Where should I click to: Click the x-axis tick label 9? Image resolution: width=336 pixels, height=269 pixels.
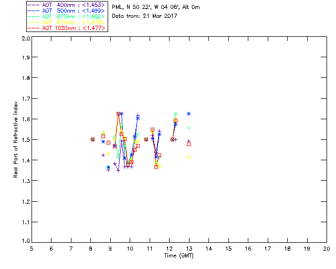(110, 249)
